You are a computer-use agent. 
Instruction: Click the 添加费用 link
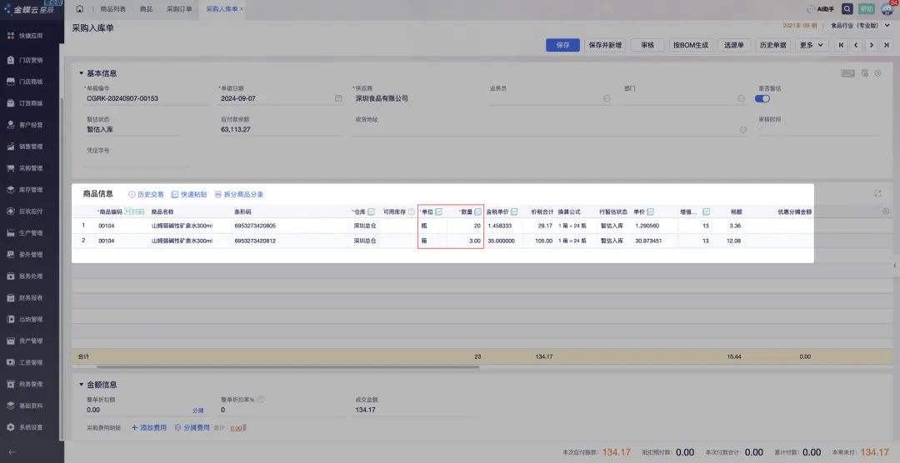pos(150,427)
